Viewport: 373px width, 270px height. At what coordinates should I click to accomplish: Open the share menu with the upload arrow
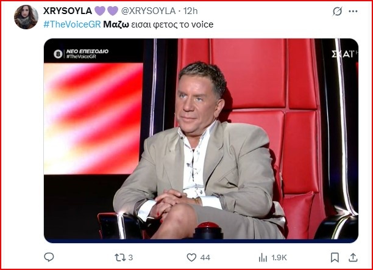(x=353, y=257)
